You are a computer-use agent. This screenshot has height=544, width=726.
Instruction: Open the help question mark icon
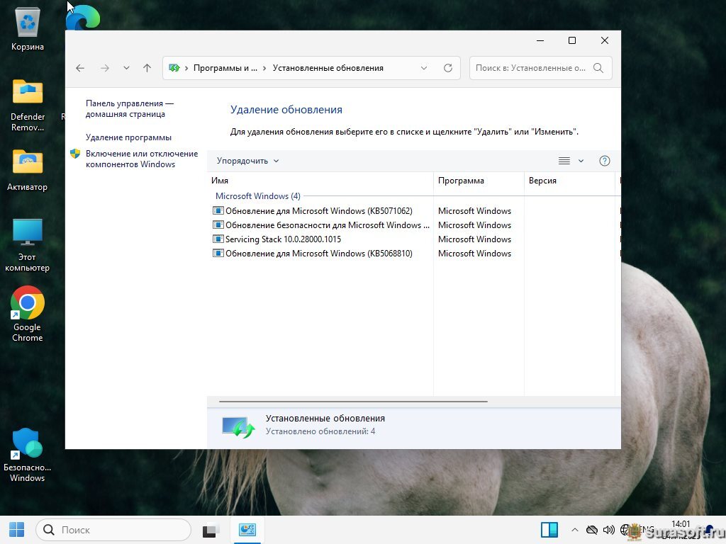pyautogui.click(x=604, y=161)
